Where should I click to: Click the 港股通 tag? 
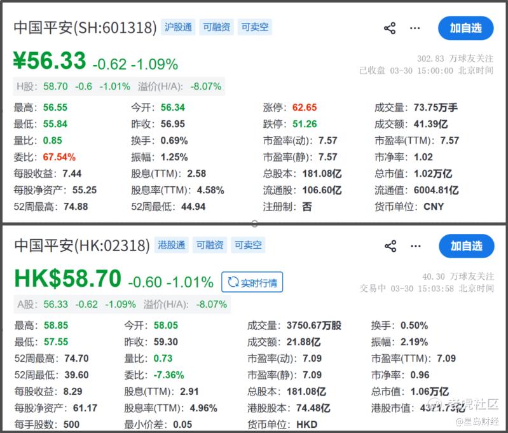pos(172,245)
